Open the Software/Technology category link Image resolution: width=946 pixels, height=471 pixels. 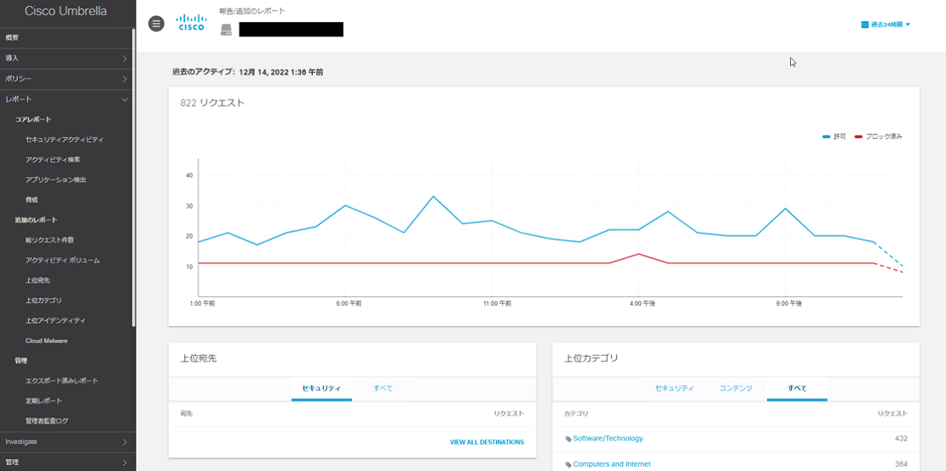pos(608,439)
